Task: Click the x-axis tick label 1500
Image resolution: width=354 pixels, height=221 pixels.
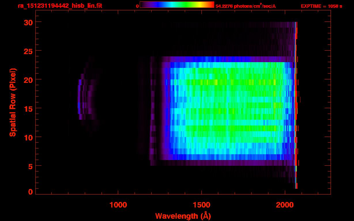Action: click(x=202, y=205)
